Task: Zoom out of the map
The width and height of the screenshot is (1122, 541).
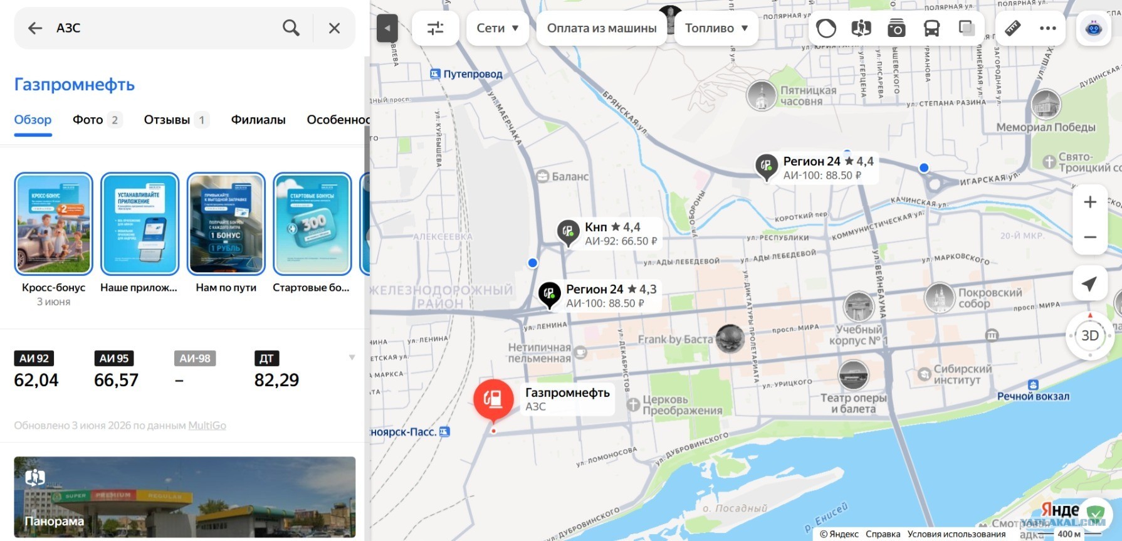Action: pyautogui.click(x=1090, y=237)
